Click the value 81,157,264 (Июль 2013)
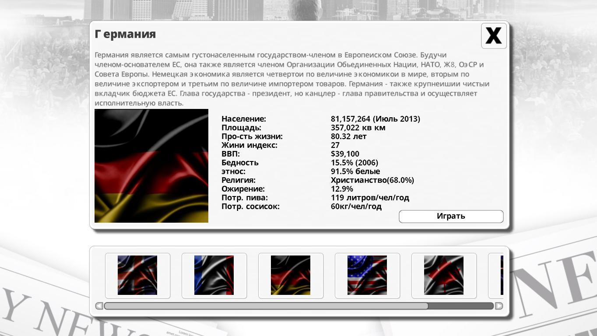Screen dimensions: 597x336 point(376,119)
